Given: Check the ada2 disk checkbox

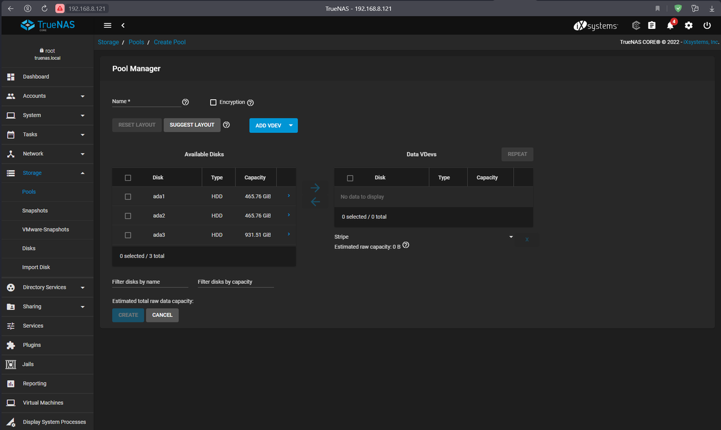Looking at the screenshot, I should tap(127, 215).
